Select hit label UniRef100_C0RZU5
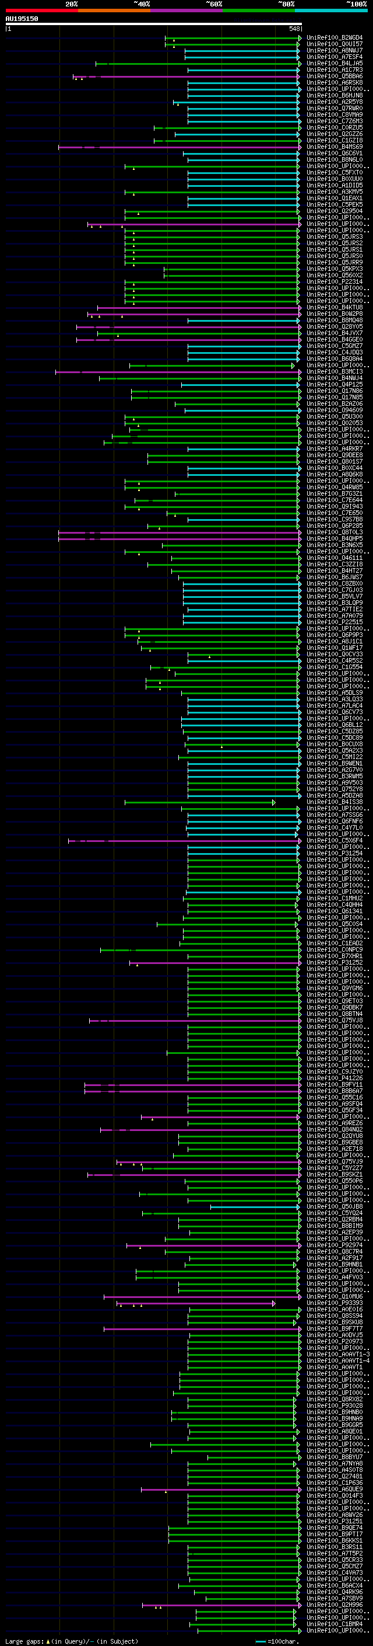The width and height of the screenshot is (373, 1646). coord(335,127)
